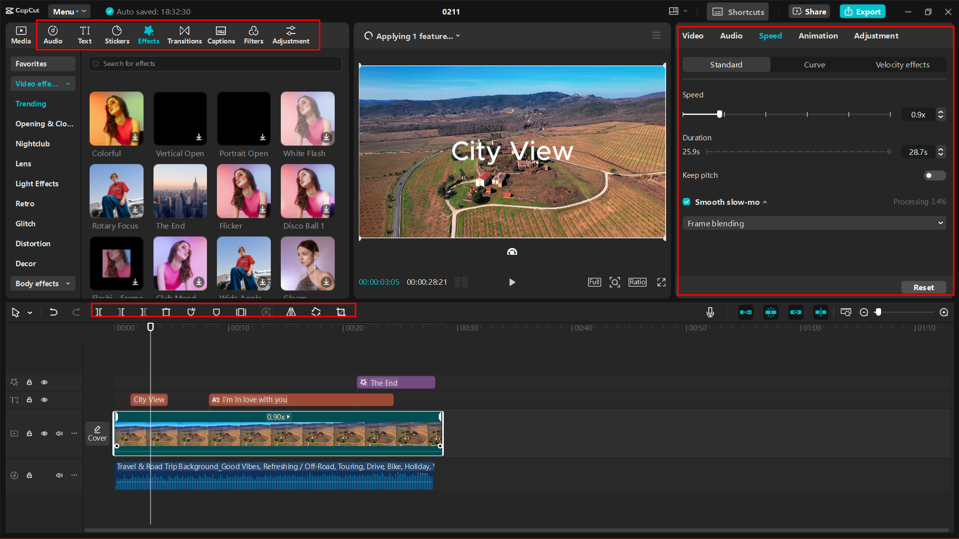Collapse the Video effects category

point(43,83)
